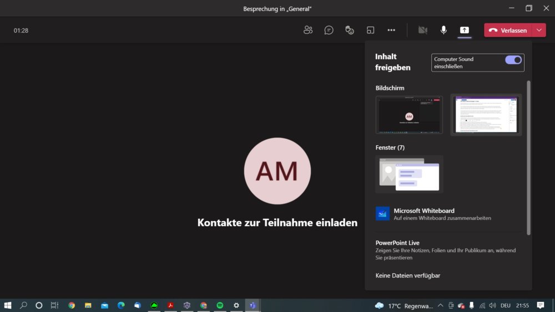Close the share content tray icon
555x312 pixels.
pos(465,30)
